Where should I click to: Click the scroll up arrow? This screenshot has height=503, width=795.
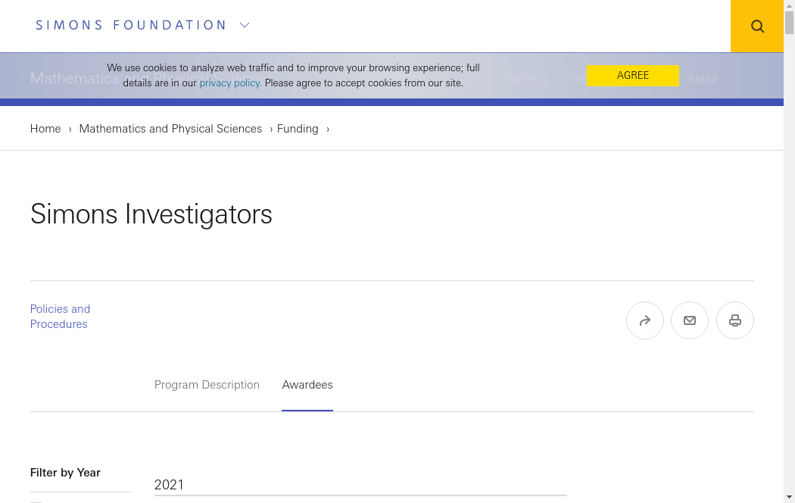click(x=789, y=5)
